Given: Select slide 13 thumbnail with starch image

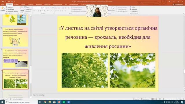Looking at the screenshot, I should (x=15, y=58).
